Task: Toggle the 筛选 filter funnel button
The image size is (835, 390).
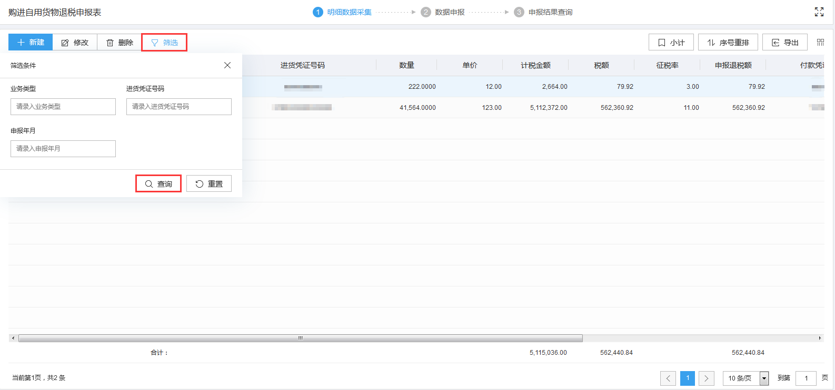Action: coord(164,43)
